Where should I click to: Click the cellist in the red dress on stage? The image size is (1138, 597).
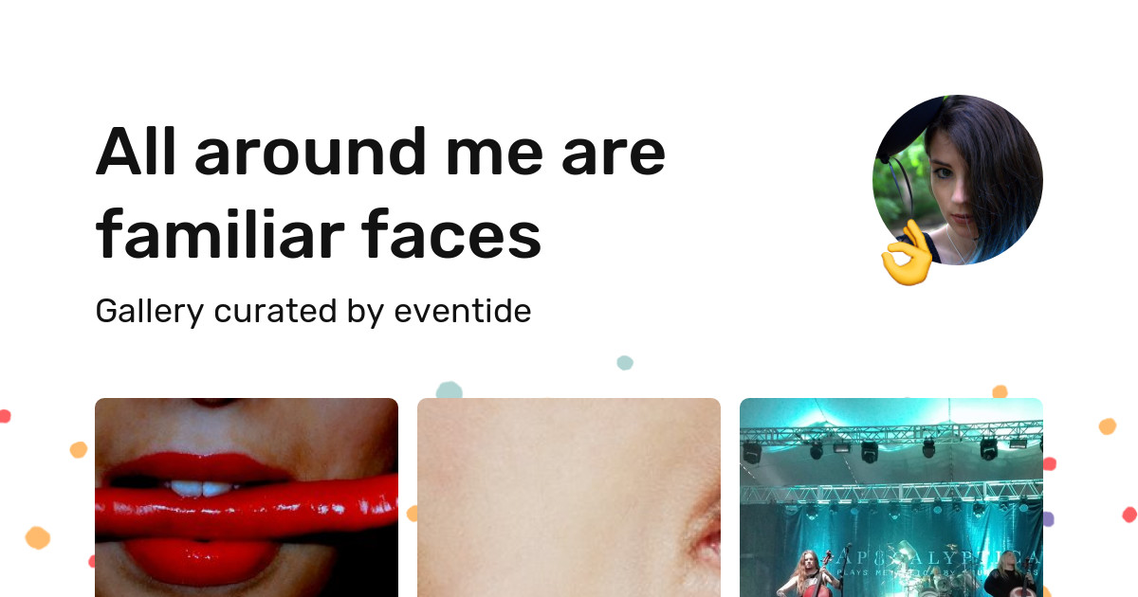pyautogui.click(x=807, y=574)
